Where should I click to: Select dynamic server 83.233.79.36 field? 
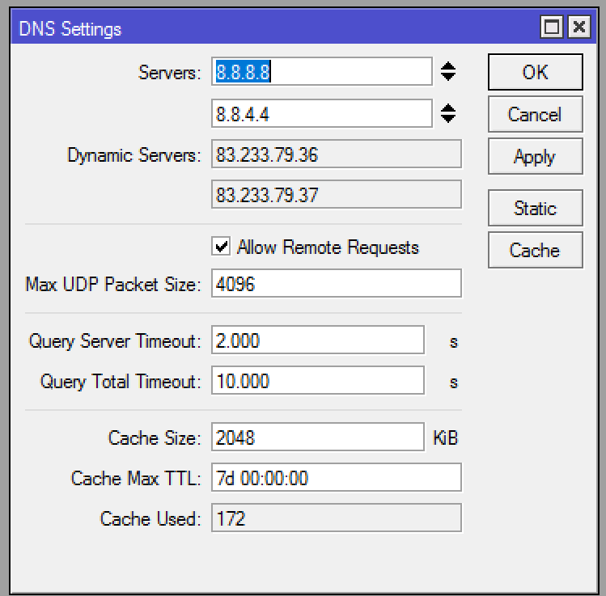pyautogui.click(x=337, y=154)
